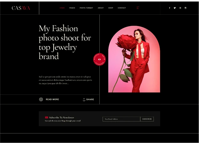199x143 pixels.
Task: Open the About menu item
Action: pyautogui.click(x=101, y=8)
